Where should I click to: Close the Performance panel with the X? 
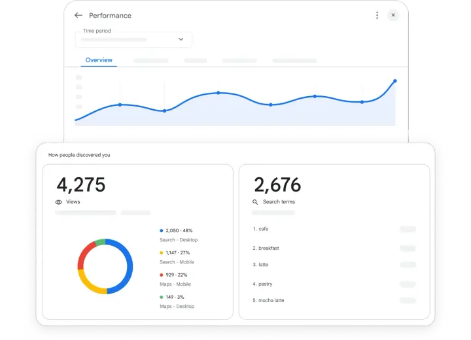coord(393,15)
